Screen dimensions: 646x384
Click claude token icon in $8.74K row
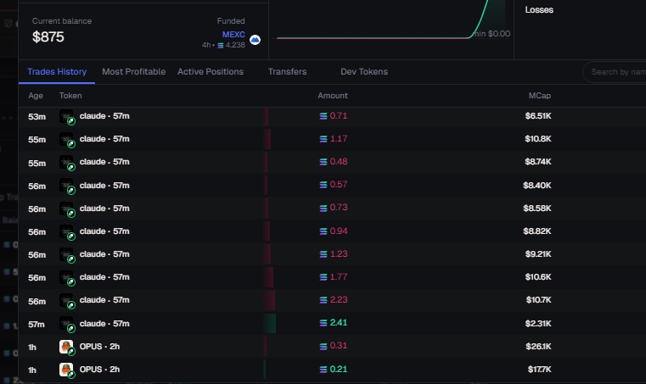pos(66,162)
